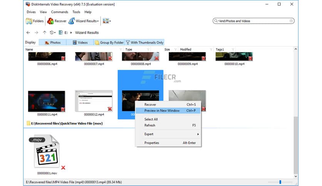322x186 pixels.
Task: Open Wizard Results toolbar button
Action: click(x=82, y=21)
